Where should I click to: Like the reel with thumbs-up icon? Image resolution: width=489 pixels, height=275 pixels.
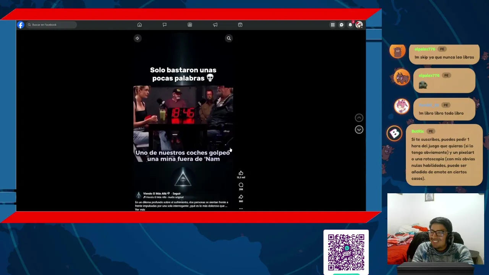(241, 173)
